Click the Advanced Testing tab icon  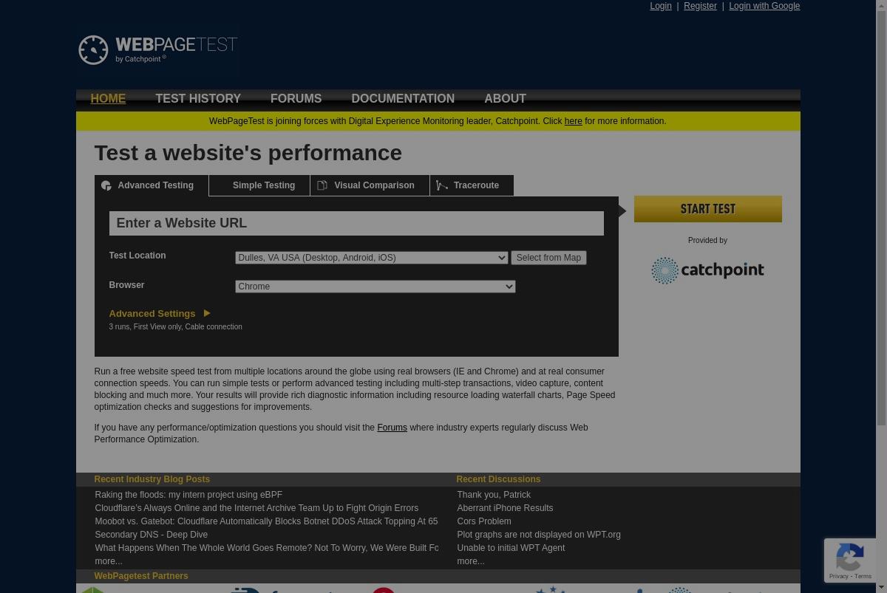[x=106, y=186]
